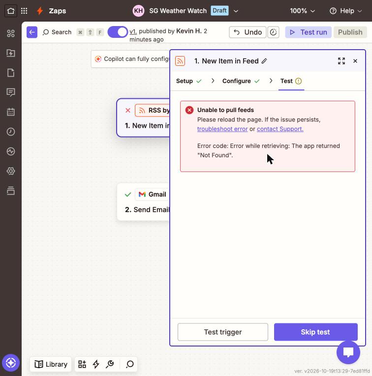Open the 100% zoom dropdown

302,11
